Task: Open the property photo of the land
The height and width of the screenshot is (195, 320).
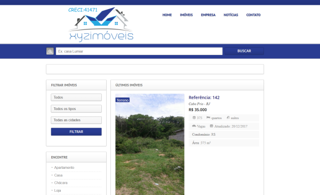Action: click(150, 144)
